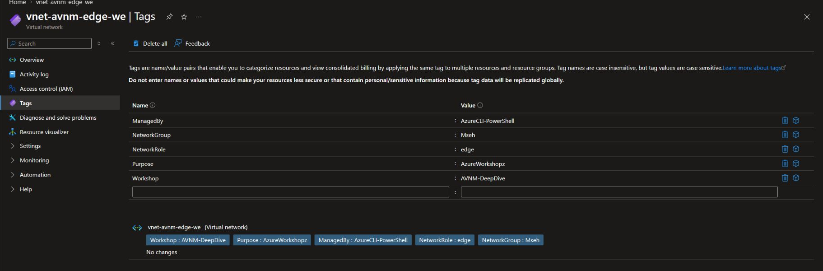Add vnet-avnm-edge-we to favorites with the star

click(x=184, y=17)
